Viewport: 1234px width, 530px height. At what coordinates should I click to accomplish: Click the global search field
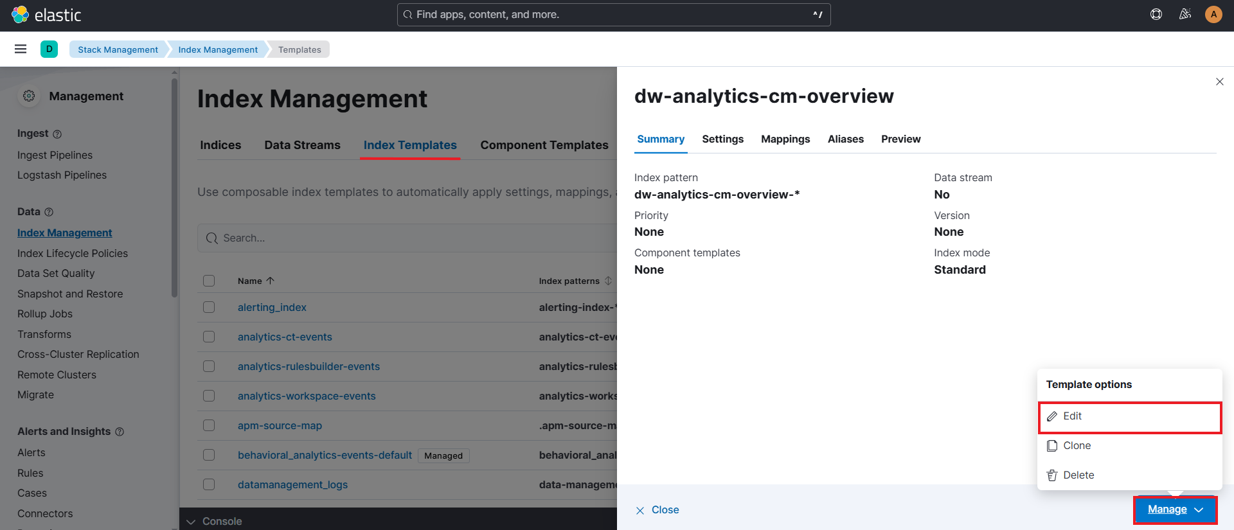pos(614,15)
